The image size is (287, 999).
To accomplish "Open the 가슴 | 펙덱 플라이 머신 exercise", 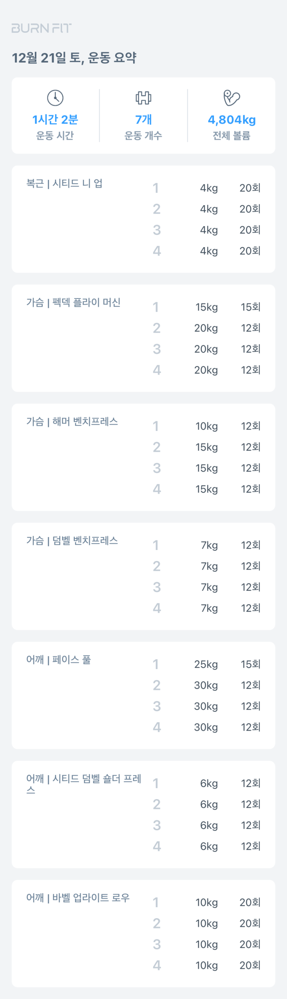I will 73,302.
